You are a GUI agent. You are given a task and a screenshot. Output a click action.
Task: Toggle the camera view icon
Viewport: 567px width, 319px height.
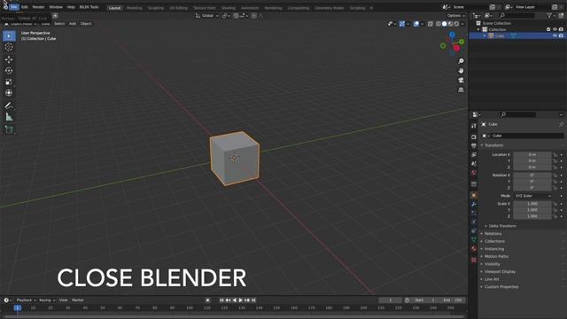(461, 80)
